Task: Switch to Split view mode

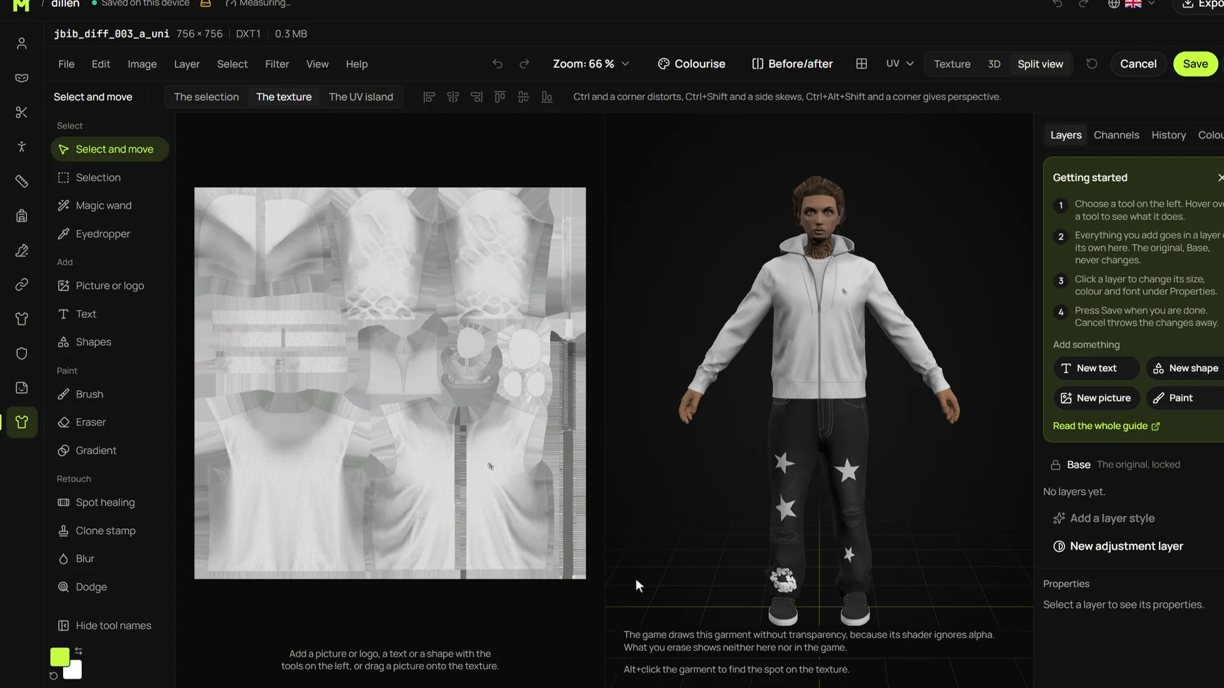Action: (x=1040, y=64)
